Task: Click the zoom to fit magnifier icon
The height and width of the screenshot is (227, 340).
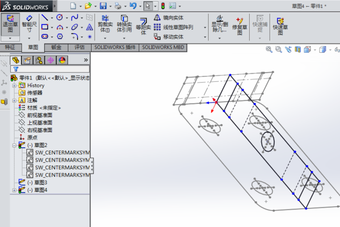Action: (269, 49)
